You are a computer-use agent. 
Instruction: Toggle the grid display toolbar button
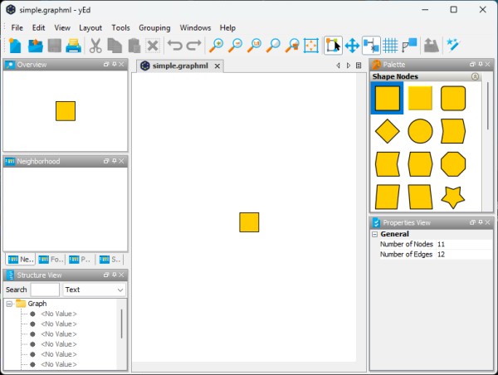coord(390,46)
